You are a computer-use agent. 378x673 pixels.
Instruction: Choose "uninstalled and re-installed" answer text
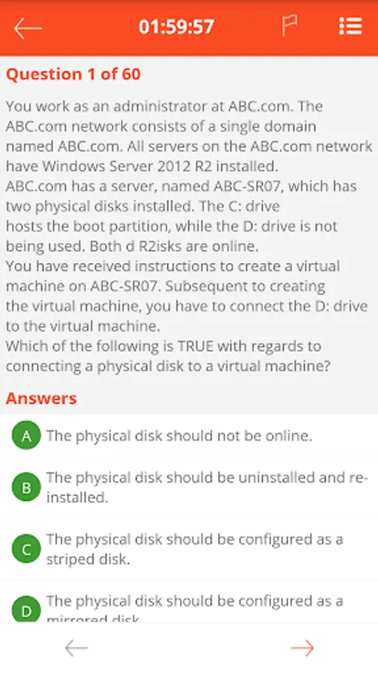(x=207, y=487)
